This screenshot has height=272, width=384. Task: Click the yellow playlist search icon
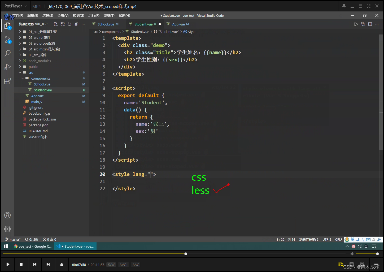click(341, 264)
